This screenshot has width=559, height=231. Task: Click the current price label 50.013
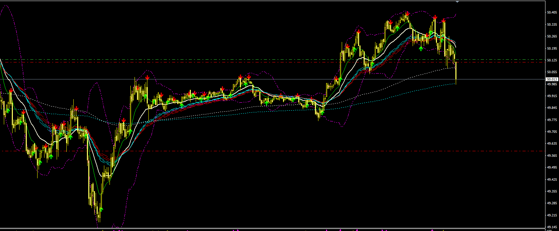552,79
